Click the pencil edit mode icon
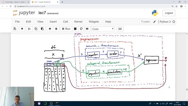Image resolution: width=188 pixels, height=106 pixels. pos(155,22)
